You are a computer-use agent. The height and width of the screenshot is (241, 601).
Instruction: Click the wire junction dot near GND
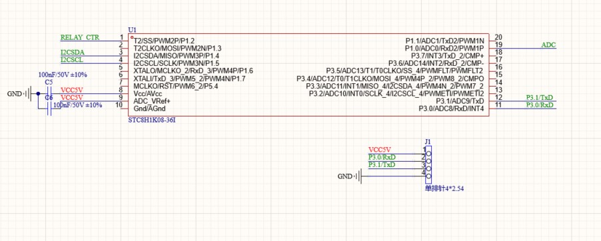point(38,93)
